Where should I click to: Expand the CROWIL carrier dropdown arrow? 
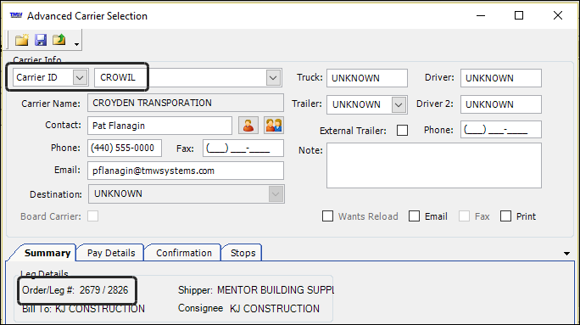click(x=273, y=78)
